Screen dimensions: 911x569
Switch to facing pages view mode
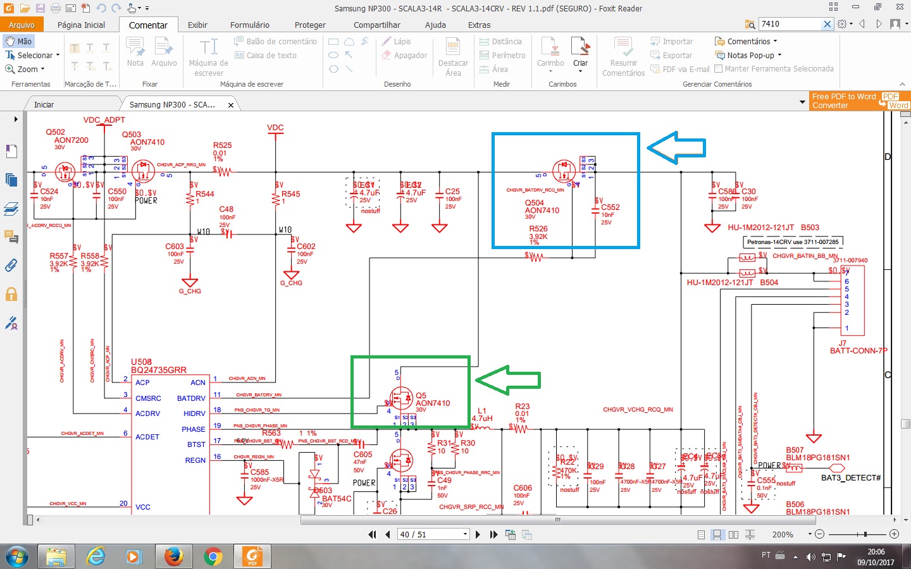(x=733, y=534)
